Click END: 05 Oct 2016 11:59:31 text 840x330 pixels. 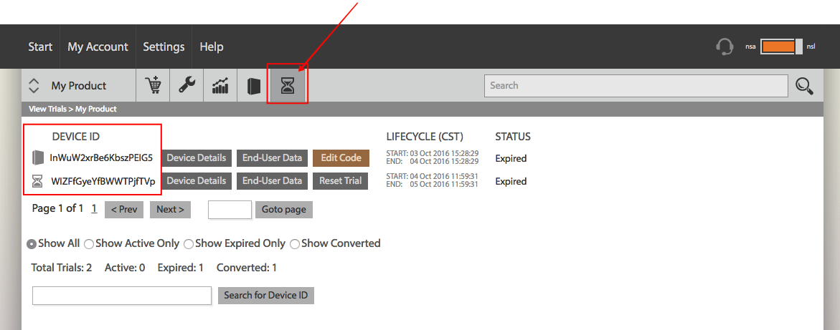pyautogui.click(x=433, y=185)
